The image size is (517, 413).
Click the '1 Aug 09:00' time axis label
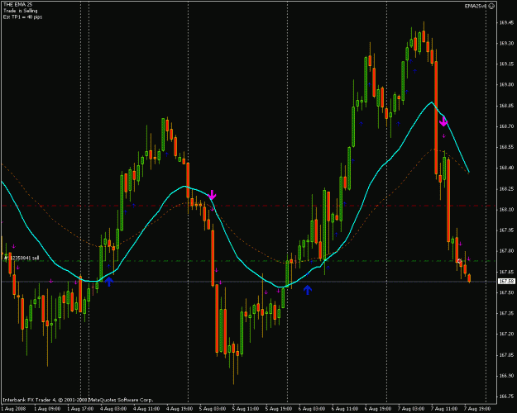47,409
